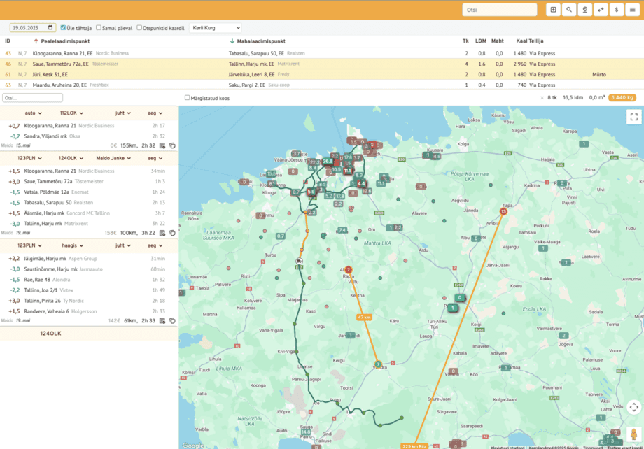The height and width of the screenshot is (449, 644).
Task: Click the orange marker 13 near Tapa
Action: 503,211
